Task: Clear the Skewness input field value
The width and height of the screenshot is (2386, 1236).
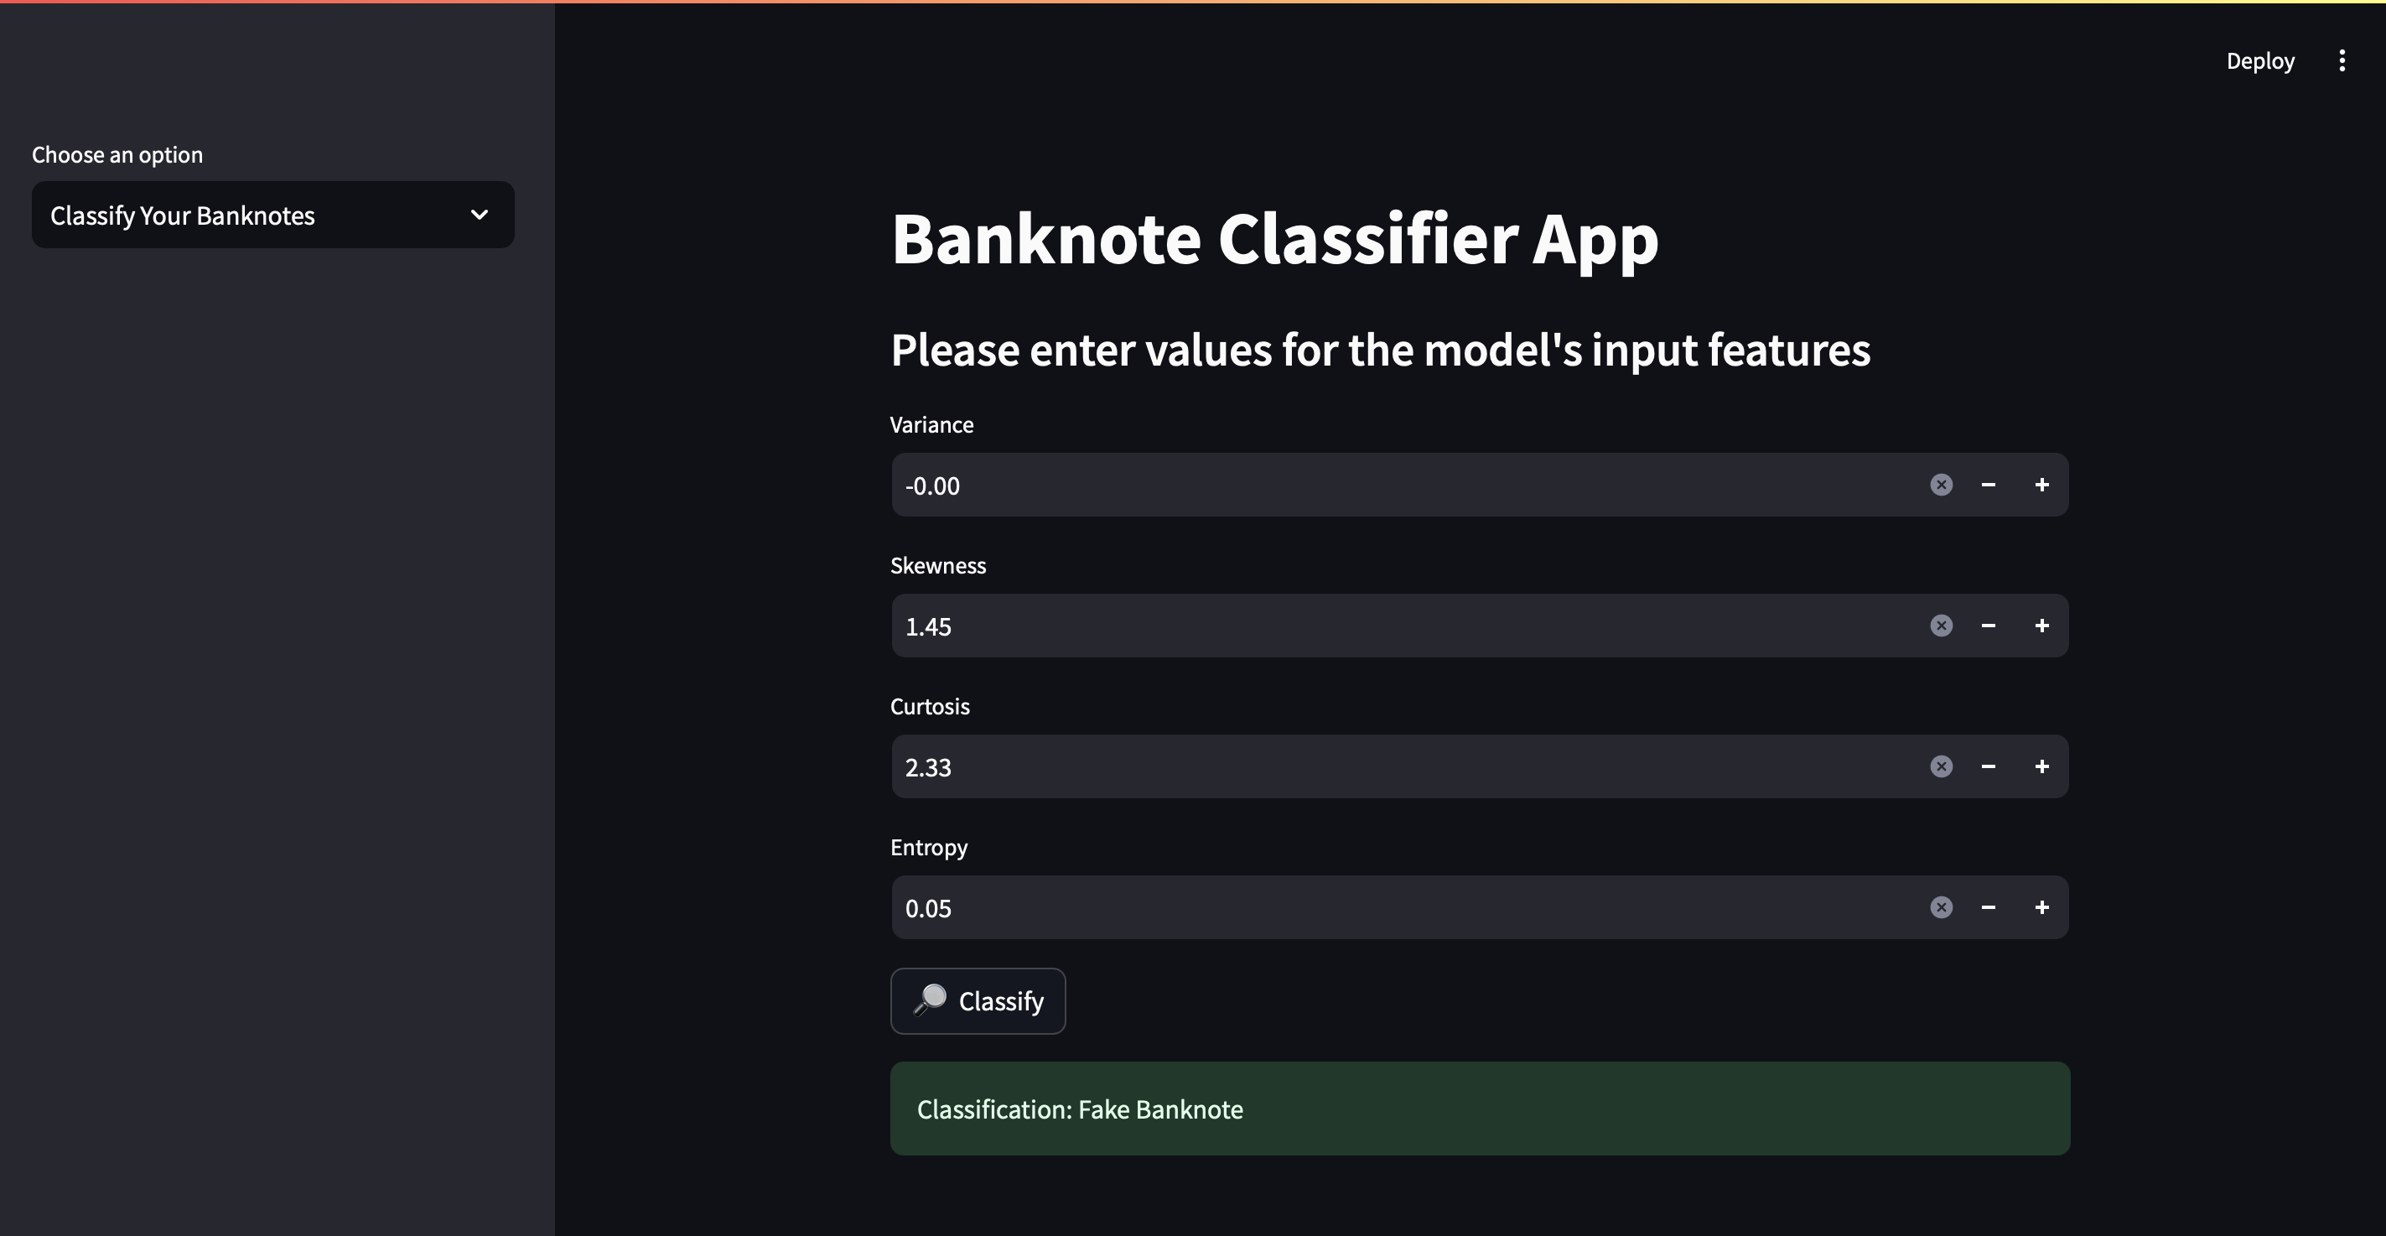Action: pyautogui.click(x=1942, y=625)
